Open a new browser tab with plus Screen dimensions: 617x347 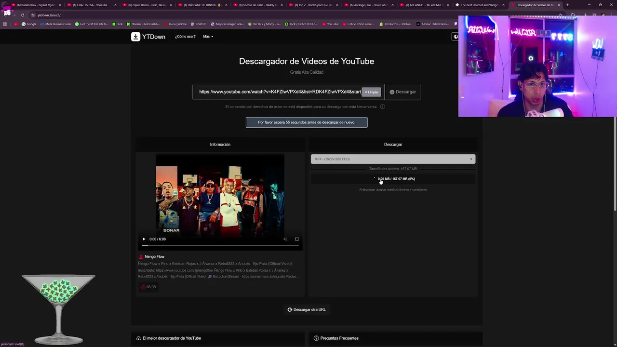click(567, 5)
